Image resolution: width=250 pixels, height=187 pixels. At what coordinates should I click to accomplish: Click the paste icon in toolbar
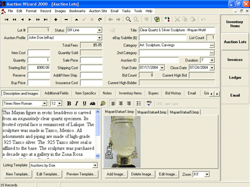(x=193, y=19)
